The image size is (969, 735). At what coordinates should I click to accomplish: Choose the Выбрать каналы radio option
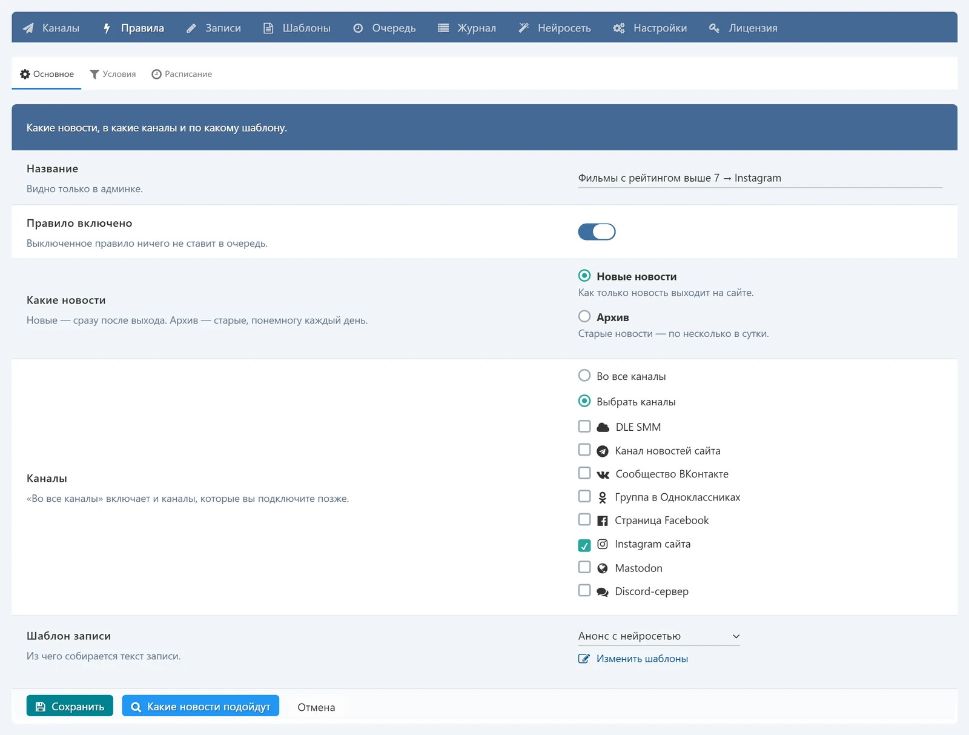[x=584, y=401]
